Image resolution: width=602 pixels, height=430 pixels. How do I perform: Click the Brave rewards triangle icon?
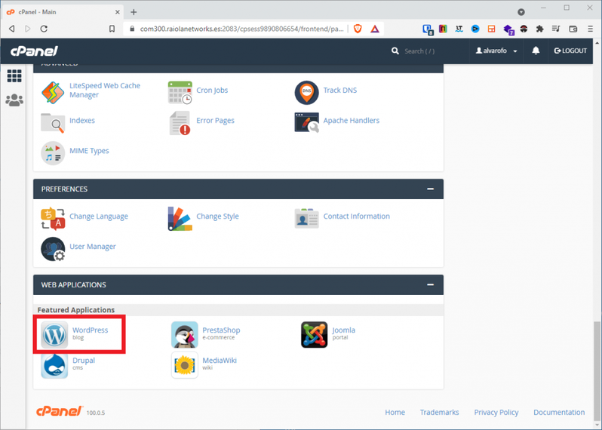[x=375, y=29]
